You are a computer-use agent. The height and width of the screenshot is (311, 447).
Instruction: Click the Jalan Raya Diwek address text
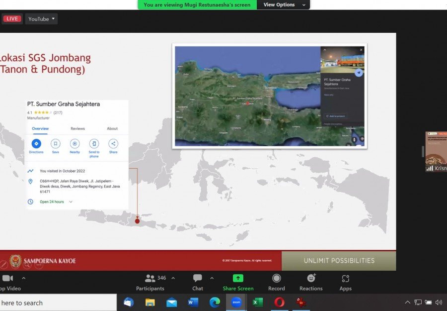point(80,186)
